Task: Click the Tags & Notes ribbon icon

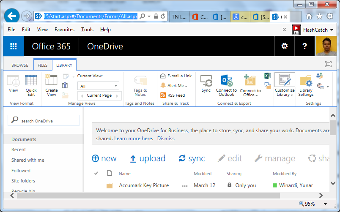Action: [140, 86]
